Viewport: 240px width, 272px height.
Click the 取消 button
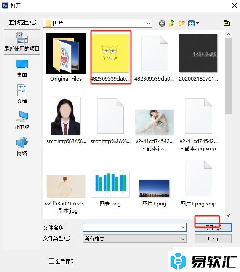click(213, 239)
